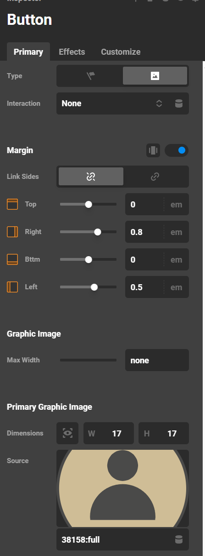Viewport: 205px width, 556px height.
Task: Open dynamic content for Source 38158:full
Action: 179,539
